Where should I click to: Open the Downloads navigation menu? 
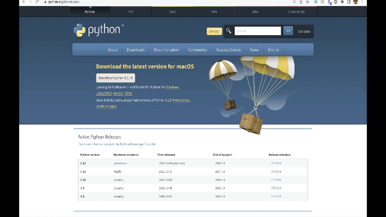tap(136, 50)
